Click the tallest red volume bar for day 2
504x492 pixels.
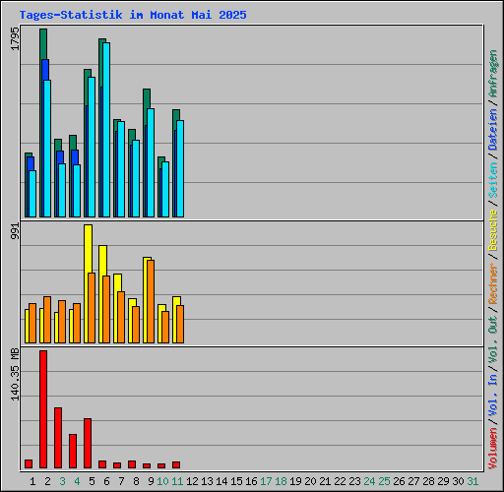[43, 409]
